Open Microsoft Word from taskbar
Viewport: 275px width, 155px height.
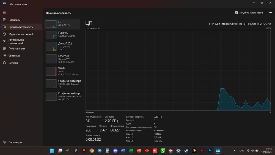123,151
